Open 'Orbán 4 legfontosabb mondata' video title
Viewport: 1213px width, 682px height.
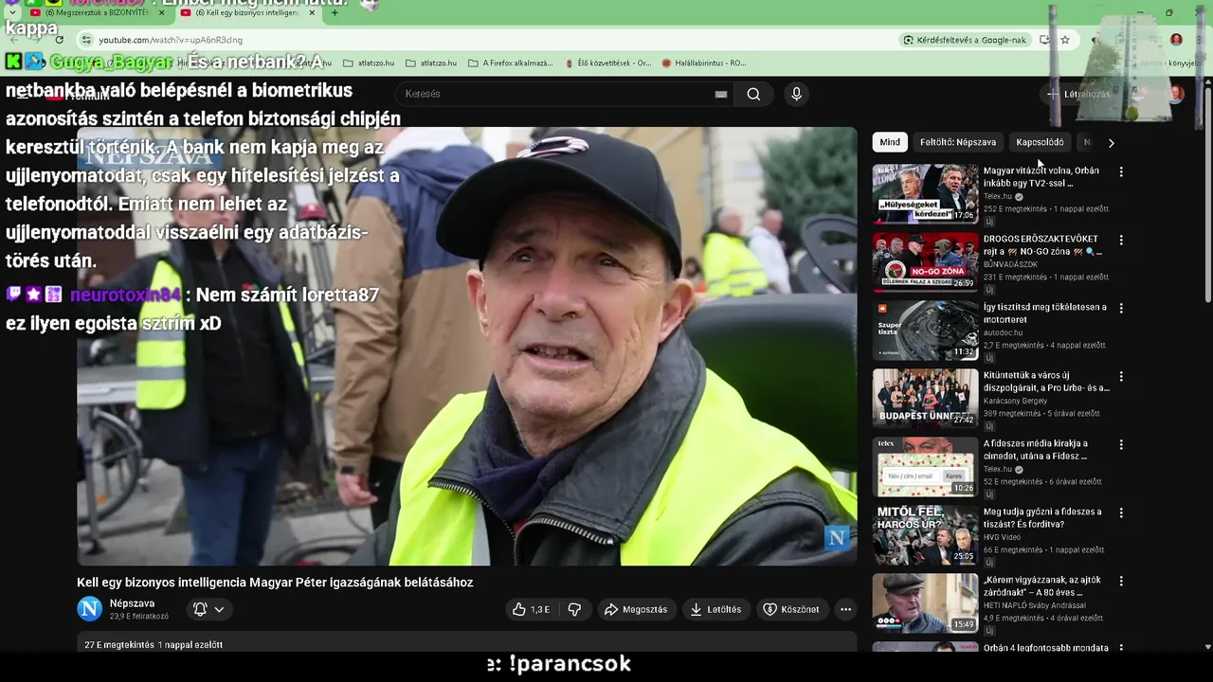[1046, 648]
